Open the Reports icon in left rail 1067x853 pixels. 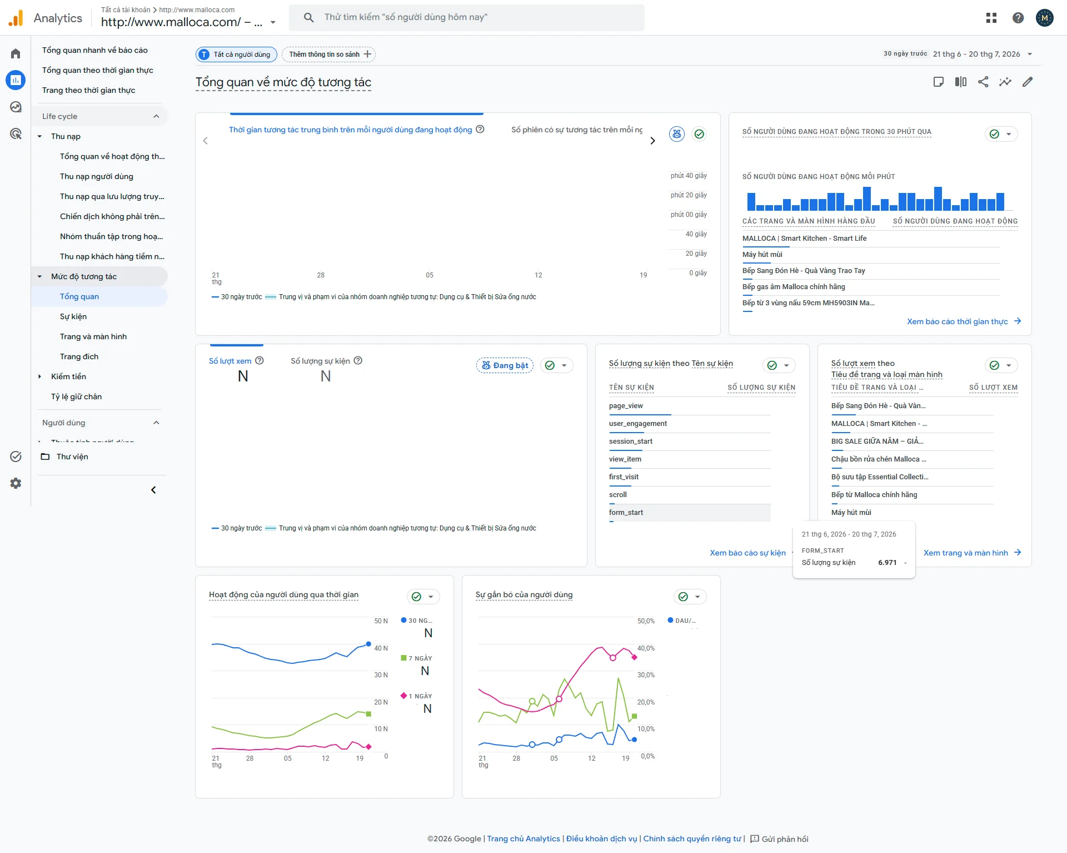point(16,80)
